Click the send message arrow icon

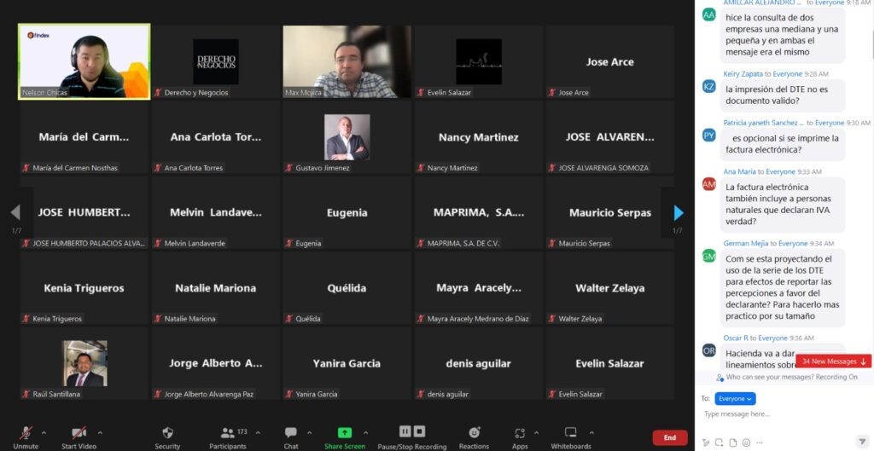860,442
